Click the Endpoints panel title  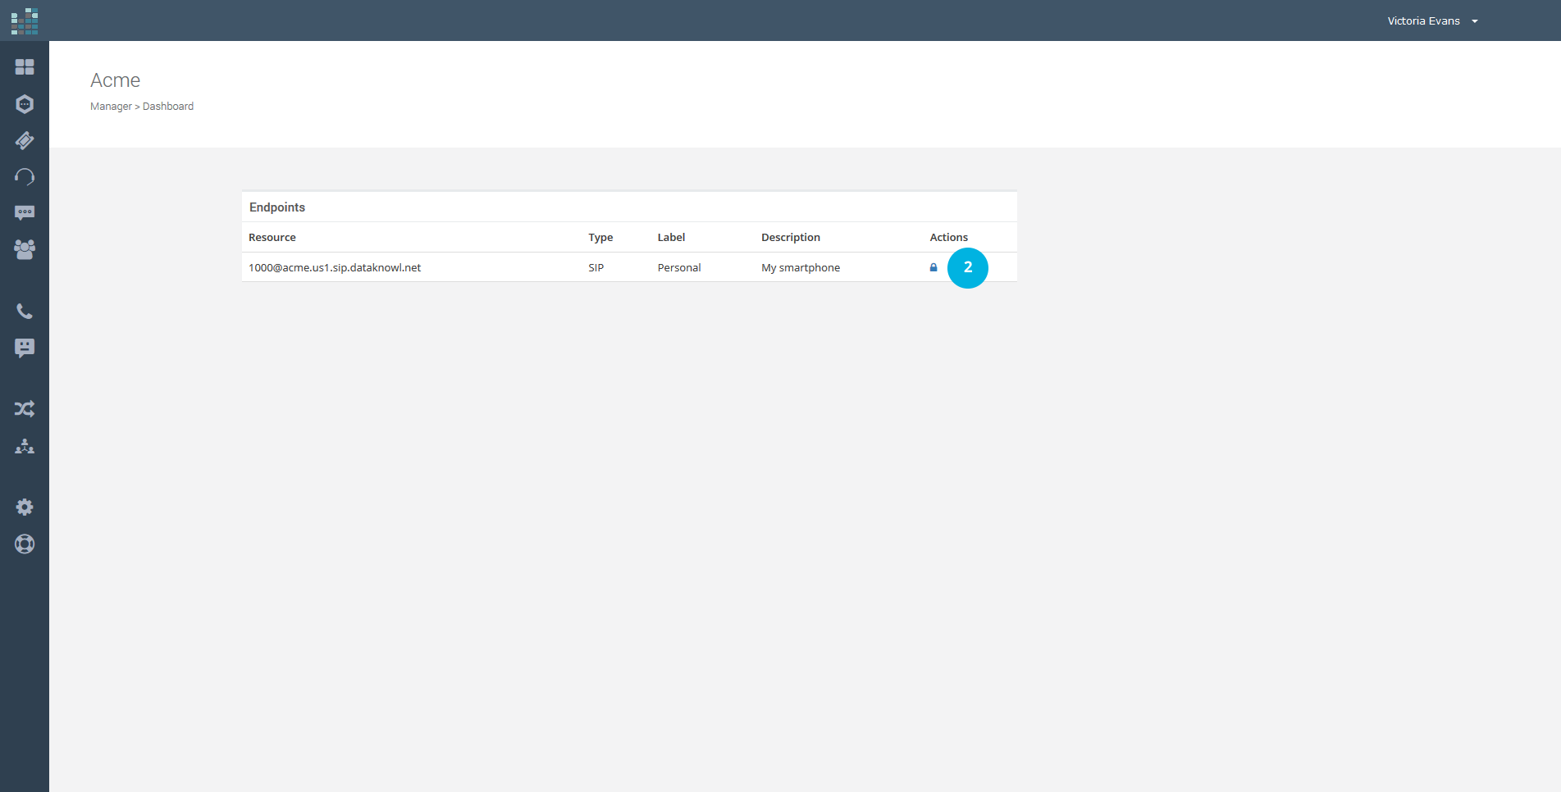pos(277,207)
